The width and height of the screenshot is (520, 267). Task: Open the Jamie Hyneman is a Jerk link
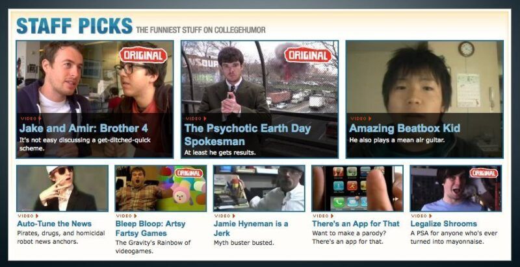(x=251, y=228)
